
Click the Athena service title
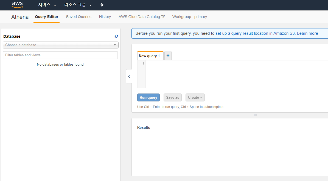(20, 17)
